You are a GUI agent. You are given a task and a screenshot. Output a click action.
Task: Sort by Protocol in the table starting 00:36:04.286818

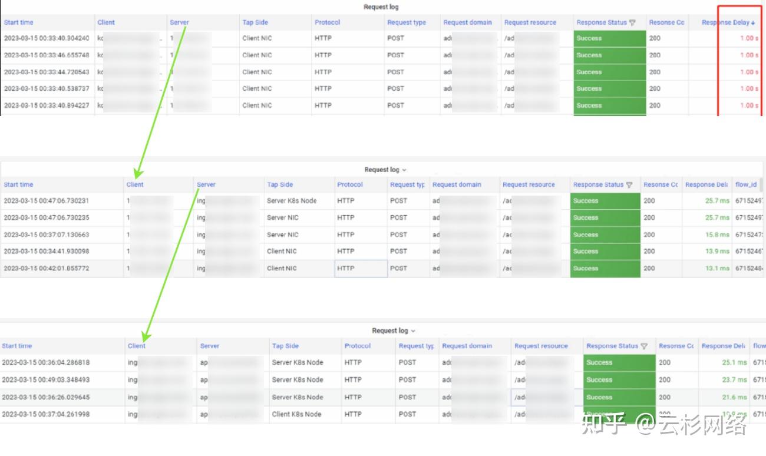pos(358,346)
